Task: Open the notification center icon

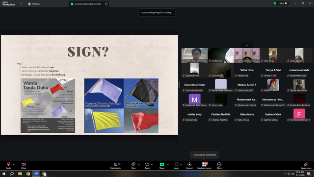Action: 309,174
